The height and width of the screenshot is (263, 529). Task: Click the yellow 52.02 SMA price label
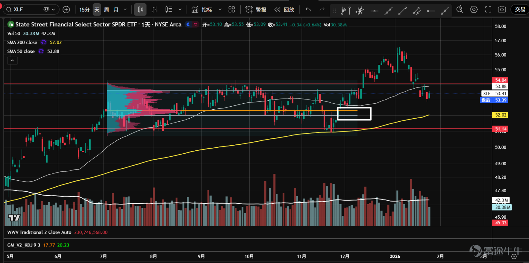501,115
